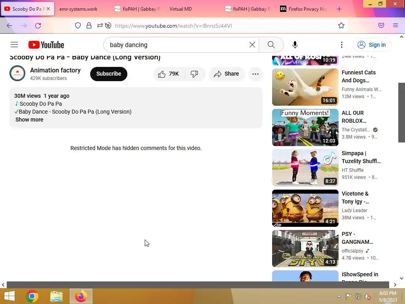The width and height of the screenshot is (405, 304).
Task: Open the Minions Vicetone video thumbnail
Action: click(305, 208)
